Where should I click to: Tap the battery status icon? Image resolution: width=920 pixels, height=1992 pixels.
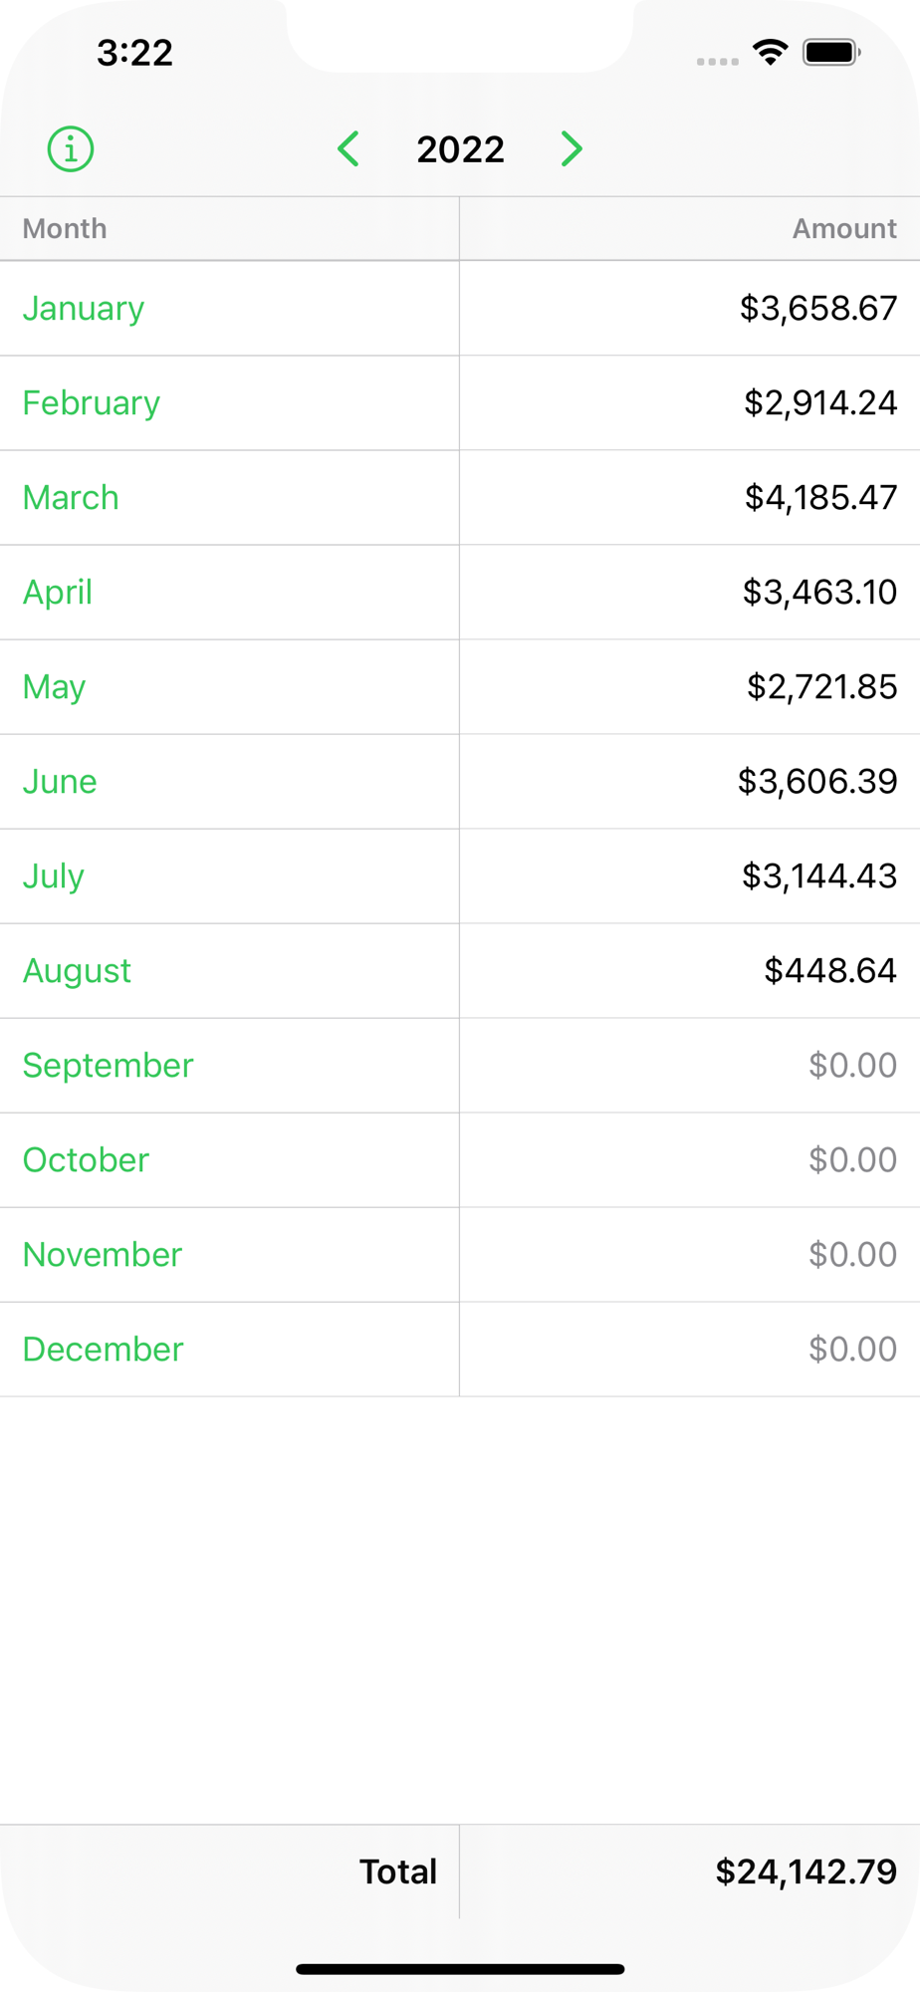(x=831, y=52)
